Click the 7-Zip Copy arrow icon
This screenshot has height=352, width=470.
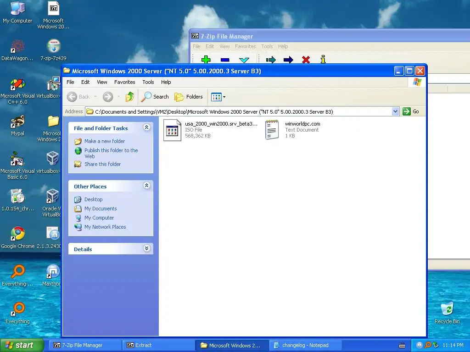click(271, 60)
